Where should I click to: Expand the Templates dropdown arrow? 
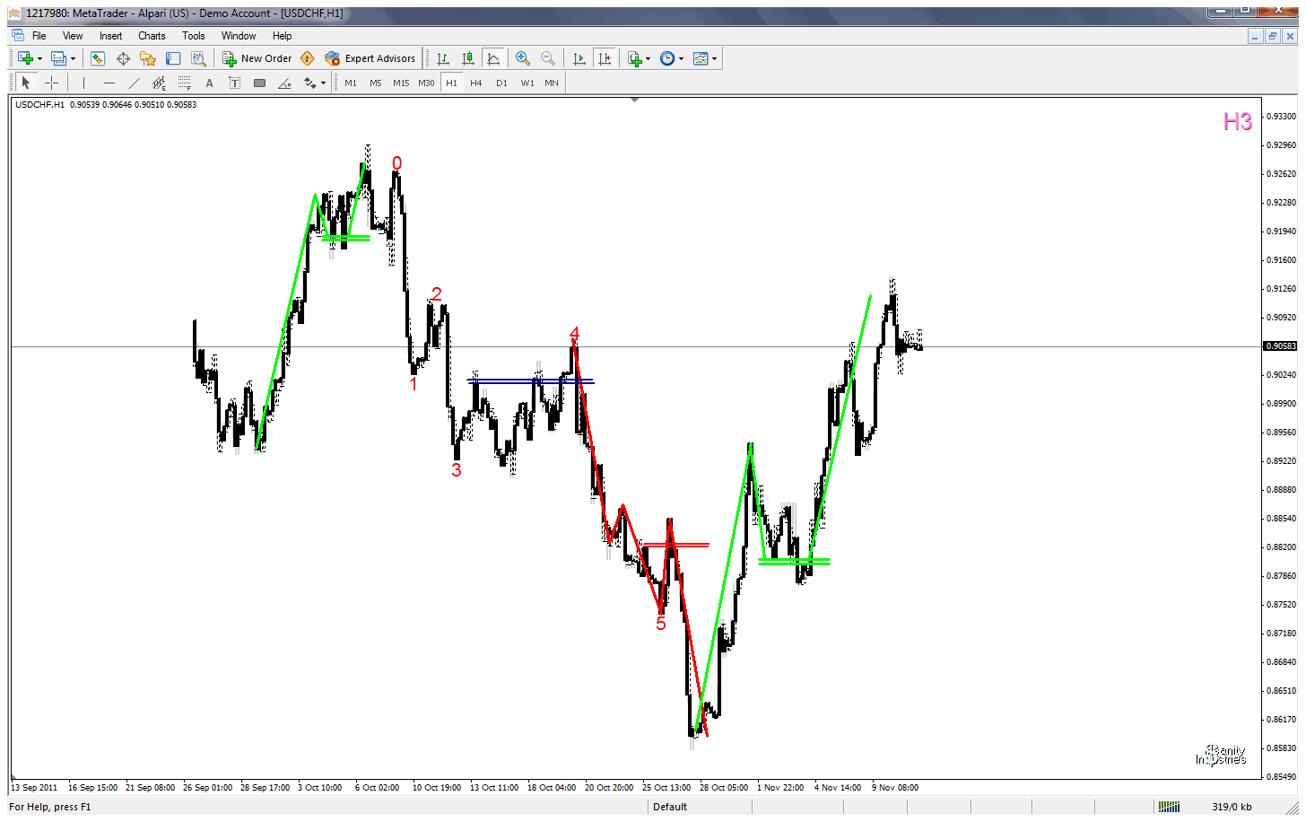(714, 58)
